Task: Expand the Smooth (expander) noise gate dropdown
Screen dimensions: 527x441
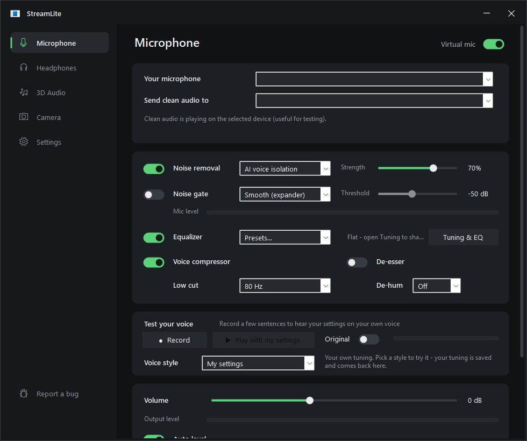Action: [x=285, y=194]
